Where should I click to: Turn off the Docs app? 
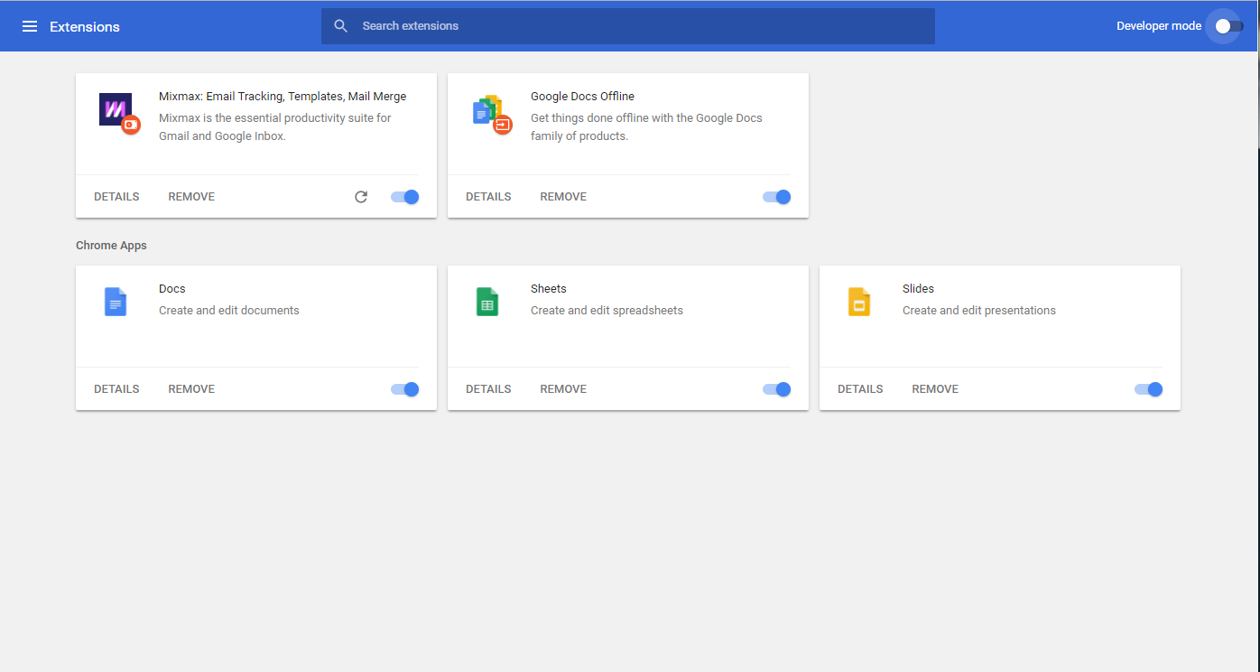coord(404,389)
